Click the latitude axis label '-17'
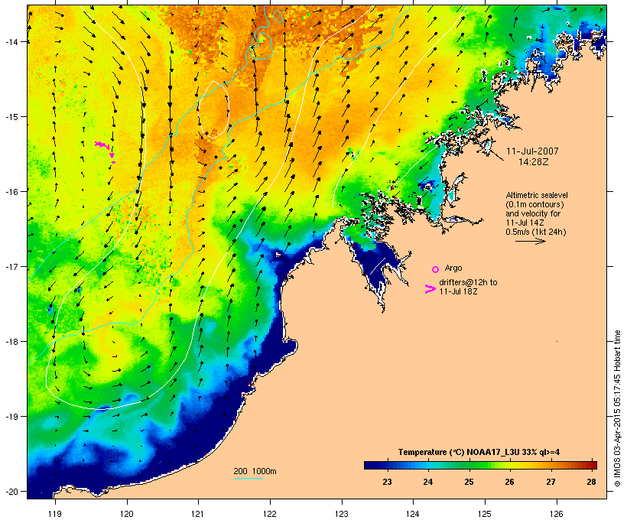Screen dimensions: 627x520 pos(11,267)
